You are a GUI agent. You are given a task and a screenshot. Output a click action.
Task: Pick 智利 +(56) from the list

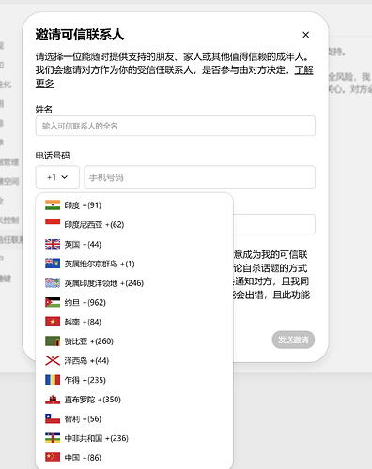(134, 418)
